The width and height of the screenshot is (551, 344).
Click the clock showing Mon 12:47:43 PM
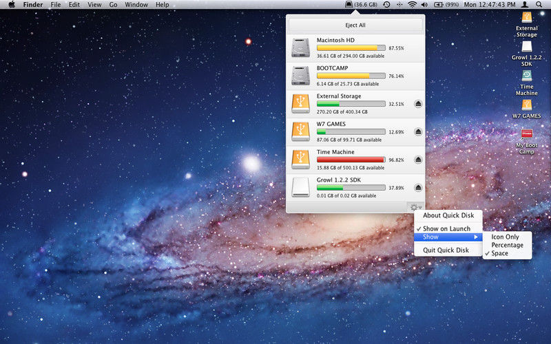pos(490,5)
